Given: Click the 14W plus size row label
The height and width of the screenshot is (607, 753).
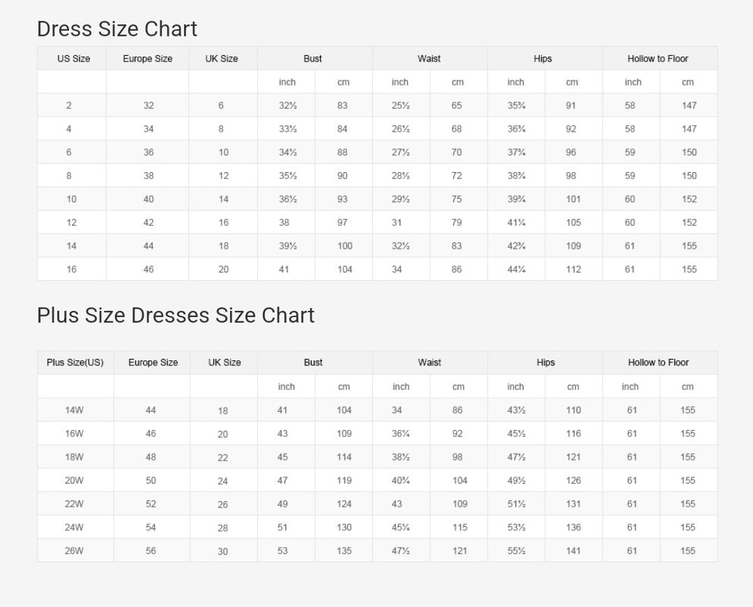Looking at the screenshot, I should pos(74,410).
